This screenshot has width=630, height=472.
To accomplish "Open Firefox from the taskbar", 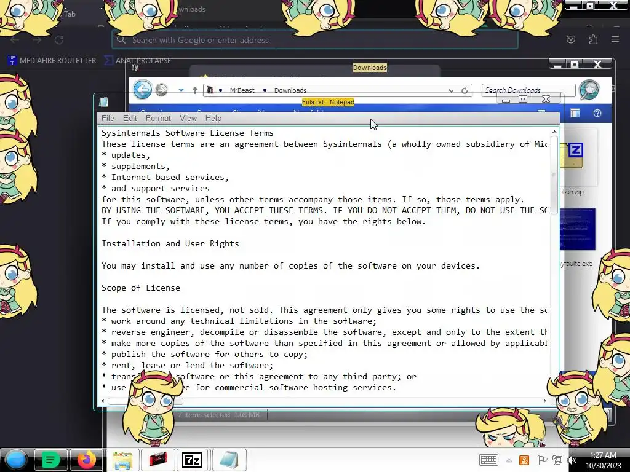I will pyautogui.click(x=86, y=460).
